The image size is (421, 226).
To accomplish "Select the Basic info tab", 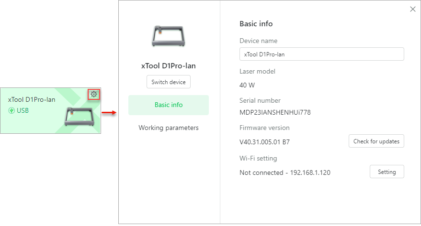I will click(168, 105).
